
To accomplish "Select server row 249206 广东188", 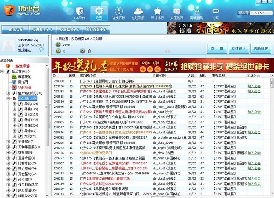I will [x=161, y=143].
